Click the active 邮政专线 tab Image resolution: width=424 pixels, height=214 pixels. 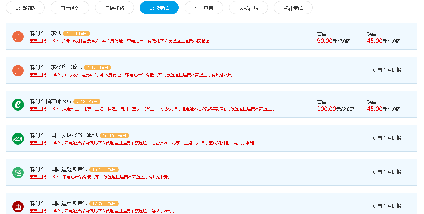click(159, 8)
